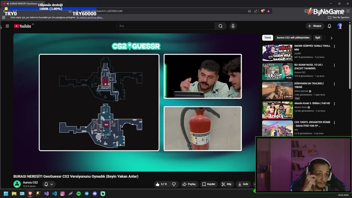352x198 pixels.
Task: Click the Oluştur create button
Action: coord(314,26)
